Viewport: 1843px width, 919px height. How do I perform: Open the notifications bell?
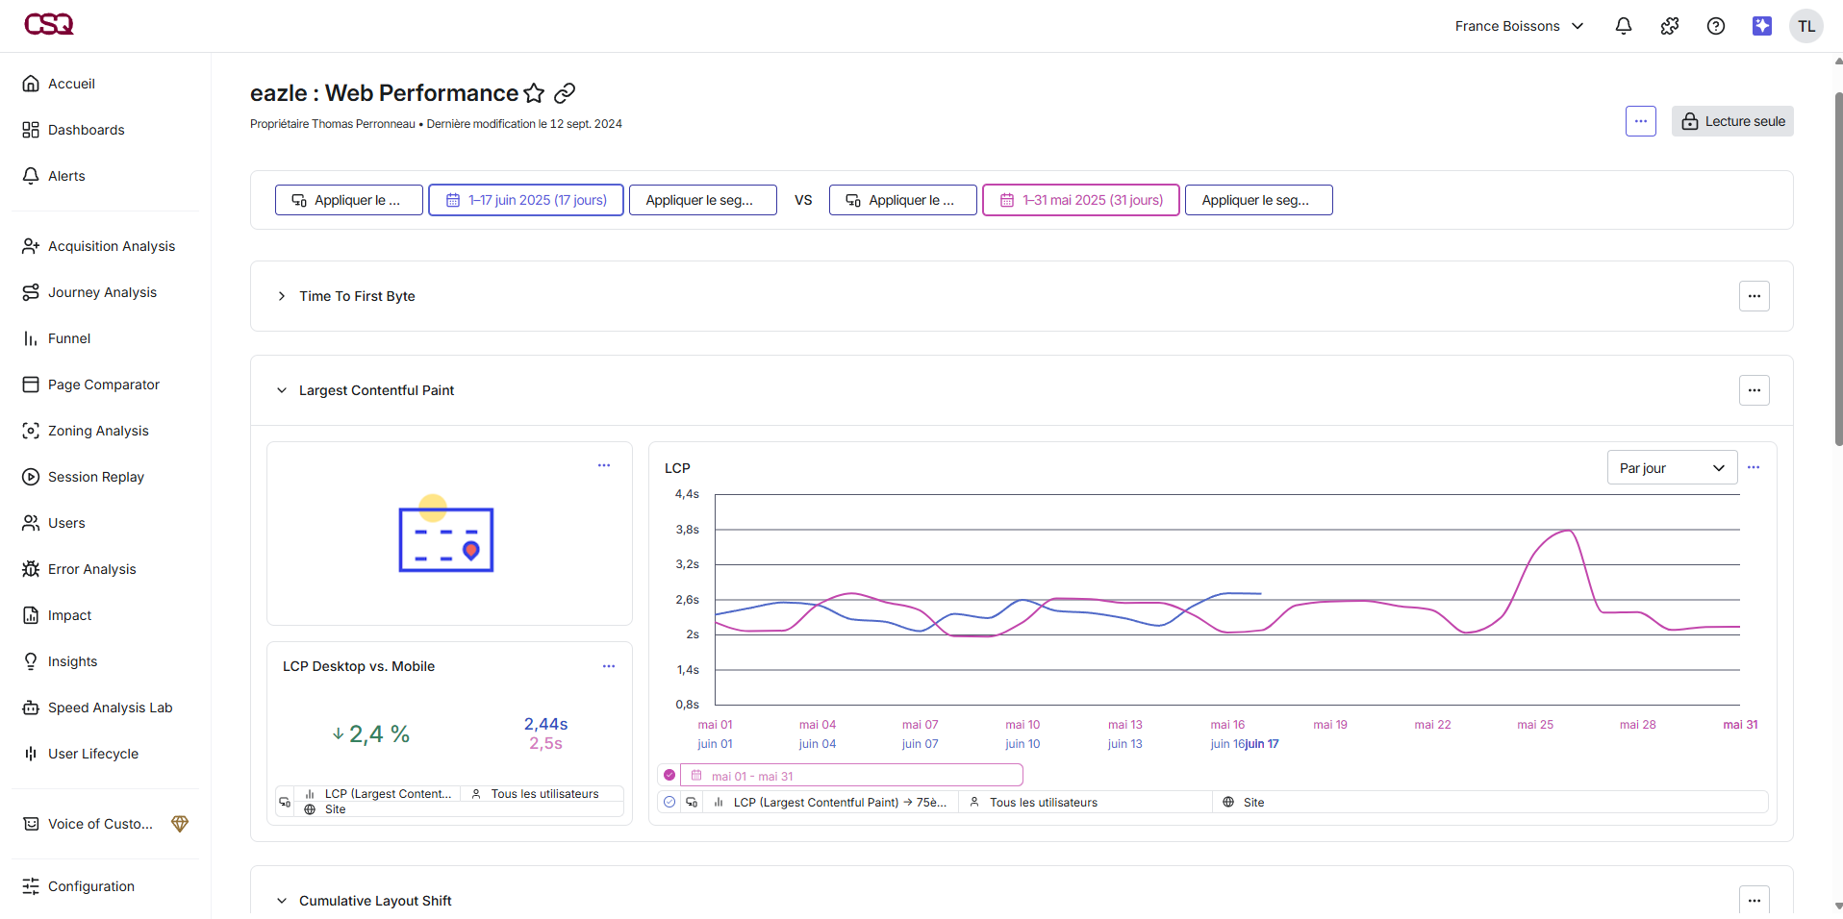[1623, 26]
